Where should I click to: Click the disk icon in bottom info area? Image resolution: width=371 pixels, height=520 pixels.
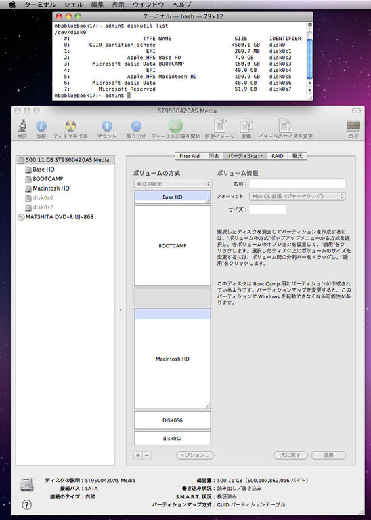tap(27, 484)
